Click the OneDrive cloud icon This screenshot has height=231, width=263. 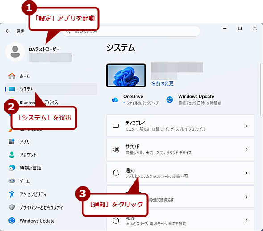coord(115,100)
